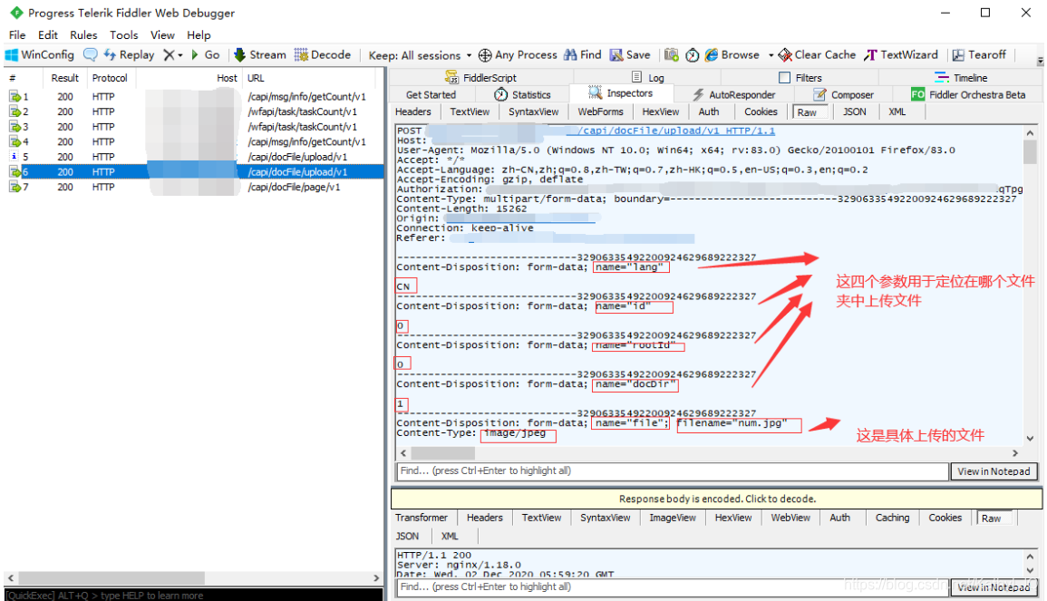Select the response Caching tab
The height and width of the screenshot is (601, 1047).
[892, 518]
